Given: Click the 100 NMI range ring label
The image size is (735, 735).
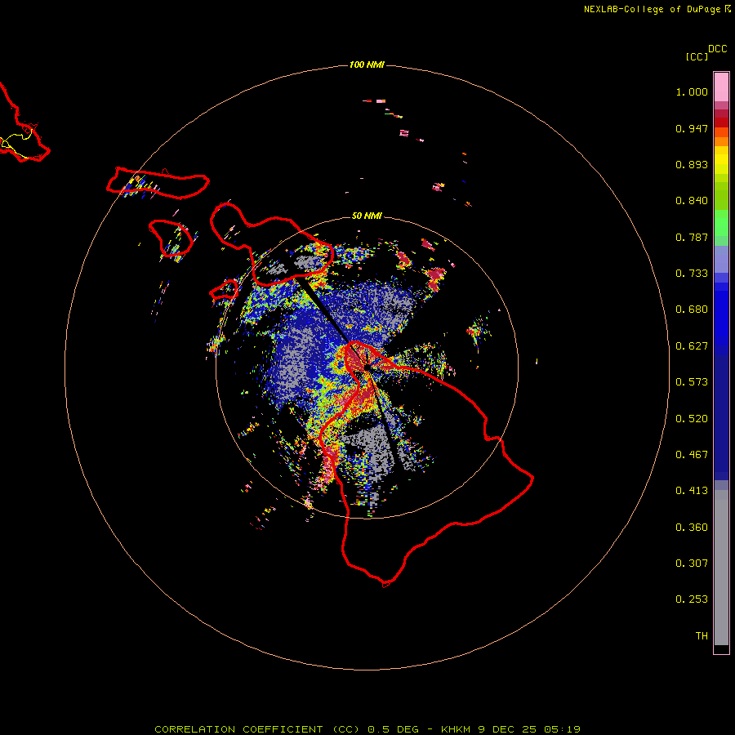Looking at the screenshot, I should click(x=367, y=65).
